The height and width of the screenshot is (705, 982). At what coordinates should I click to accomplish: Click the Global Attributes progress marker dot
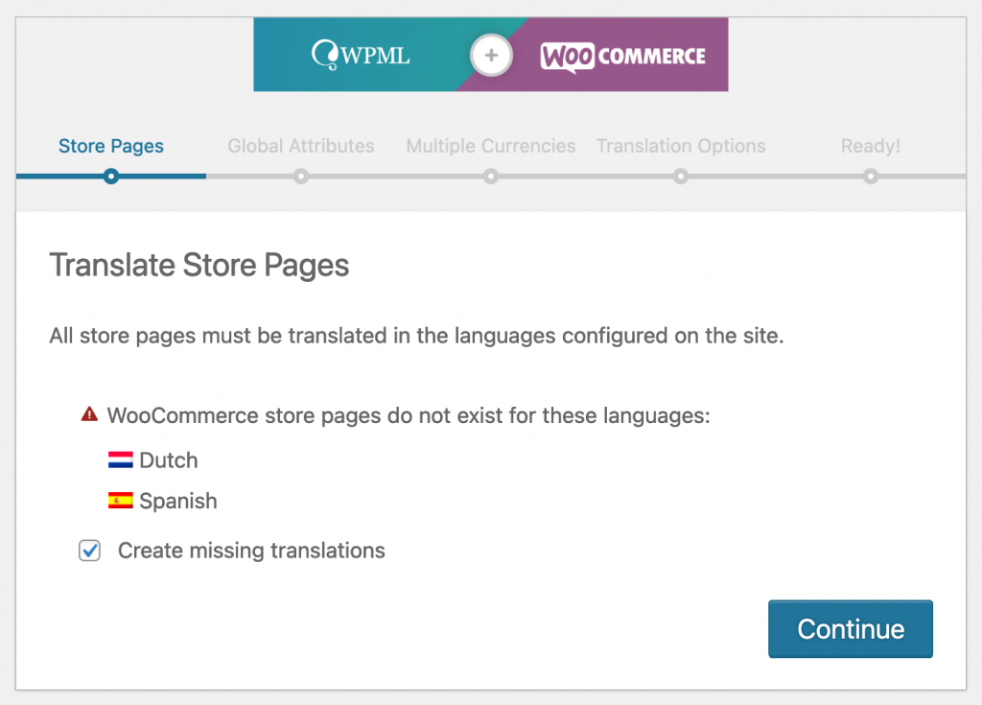point(301,176)
